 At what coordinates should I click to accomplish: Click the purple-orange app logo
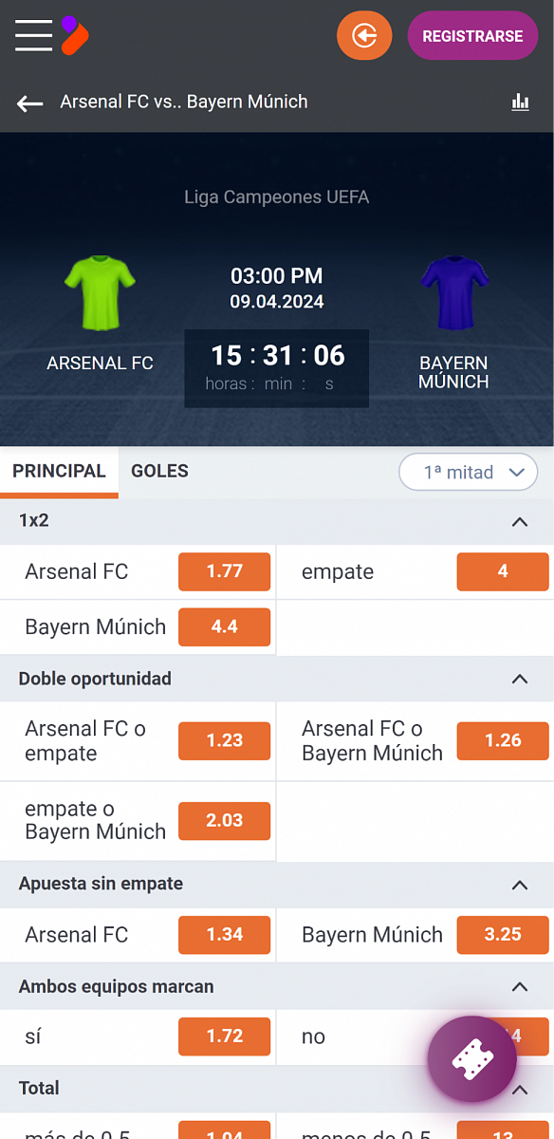74,35
